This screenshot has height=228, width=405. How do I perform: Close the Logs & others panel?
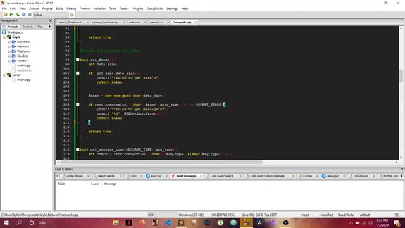[402, 169]
